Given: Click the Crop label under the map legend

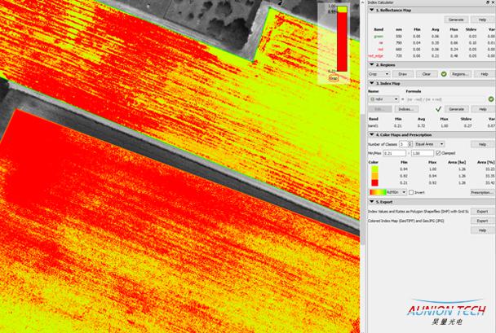Looking at the screenshot, I should pos(333,78).
